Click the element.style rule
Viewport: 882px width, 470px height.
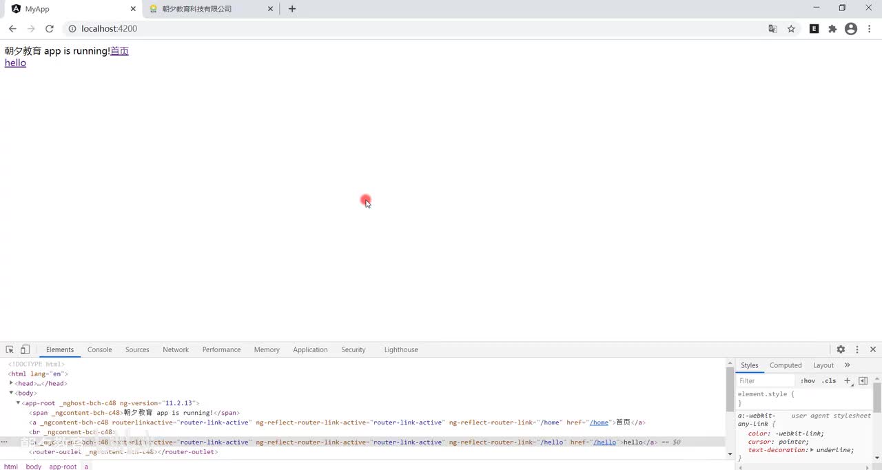click(x=766, y=394)
